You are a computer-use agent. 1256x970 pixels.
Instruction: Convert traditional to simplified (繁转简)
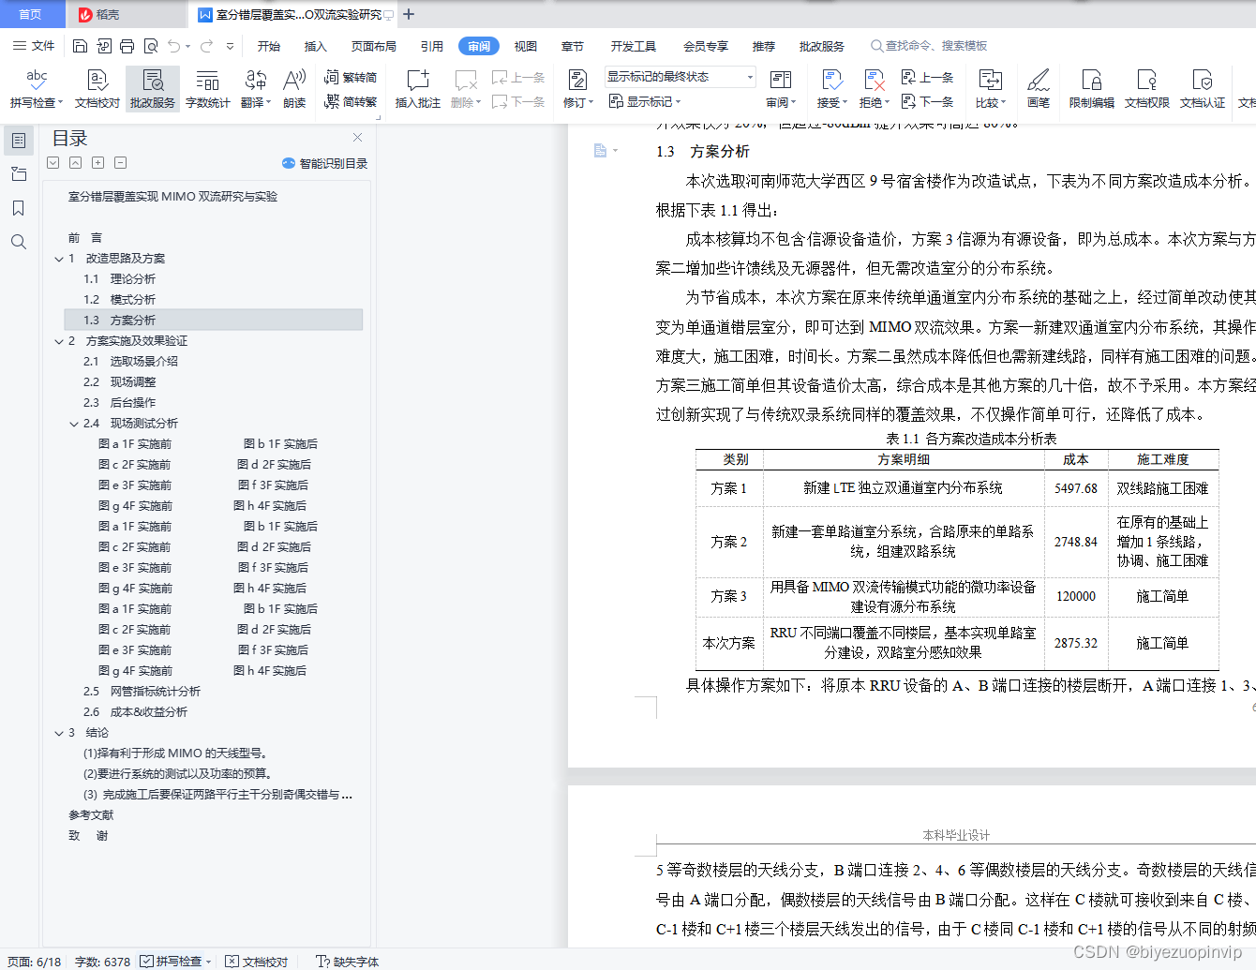(351, 78)
